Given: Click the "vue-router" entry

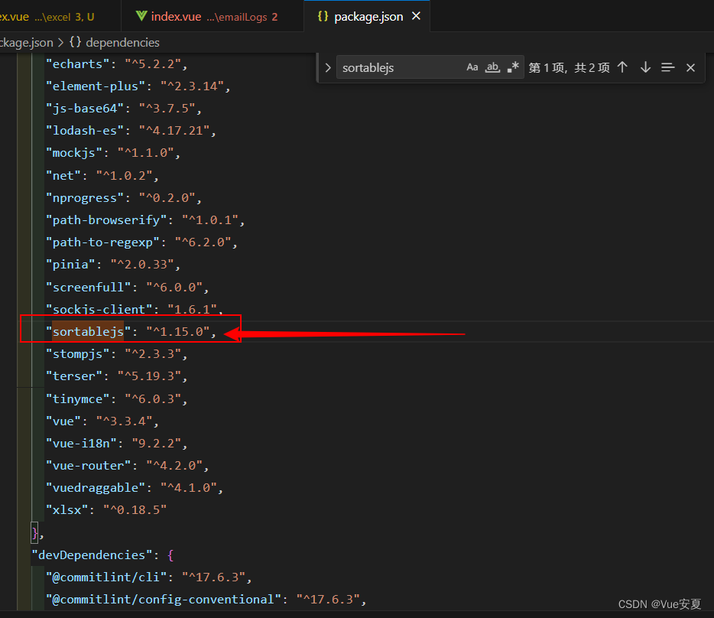Looking at the screenshot, I should tap(127, 466).
